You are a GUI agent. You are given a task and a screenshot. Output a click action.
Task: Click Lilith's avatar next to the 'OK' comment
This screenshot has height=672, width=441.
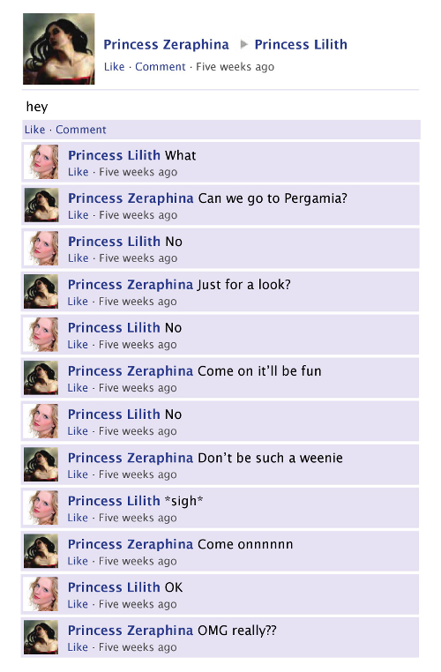[x=41, y=594]
